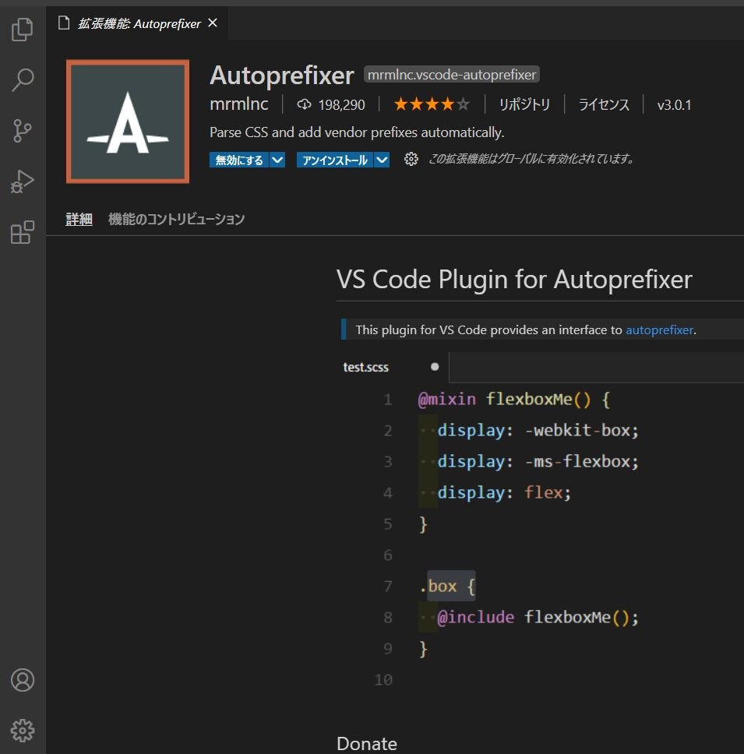Open the Manage gear in activity bar
744x754 pixels.
pos(23,731)
